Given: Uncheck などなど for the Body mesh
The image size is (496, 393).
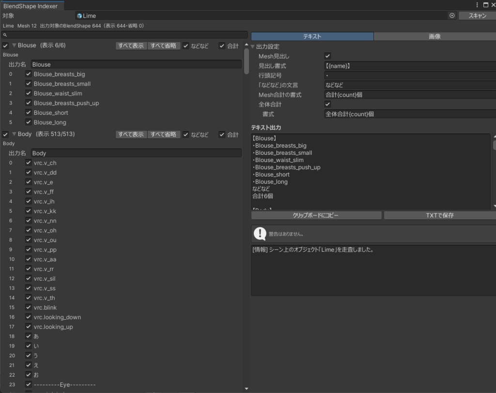Looking at the screenshot, I should click(186, 135).
